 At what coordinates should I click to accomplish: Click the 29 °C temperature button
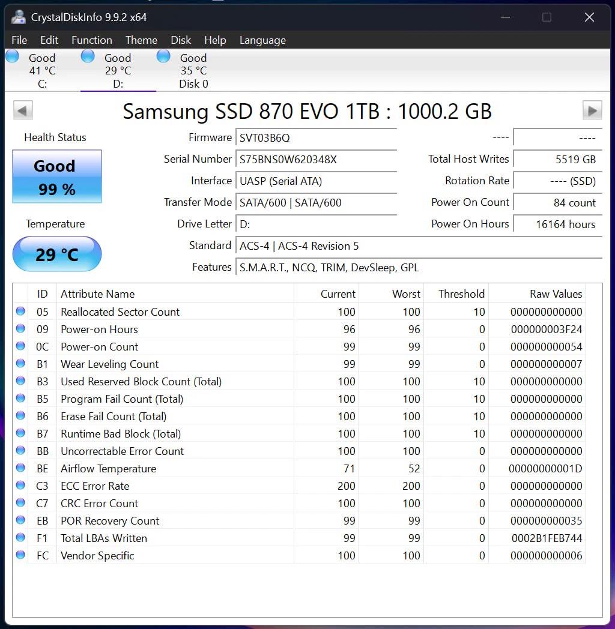(56, 254)
